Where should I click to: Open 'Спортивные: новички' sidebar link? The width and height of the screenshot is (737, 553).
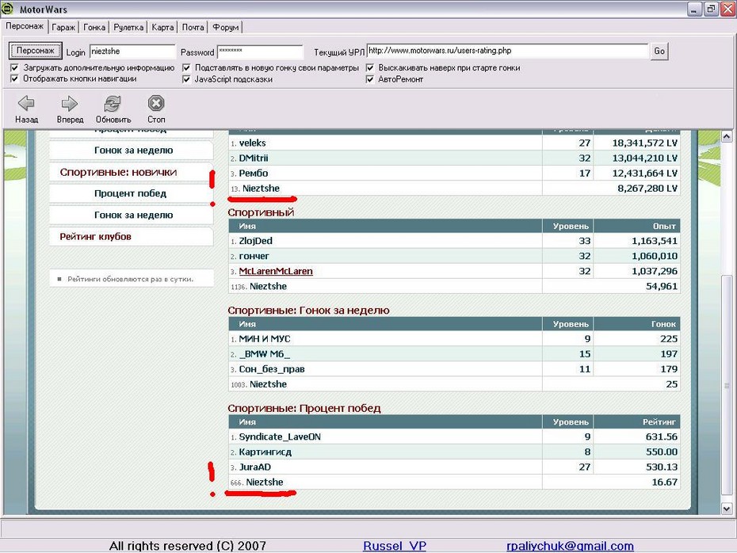[118, 172]
